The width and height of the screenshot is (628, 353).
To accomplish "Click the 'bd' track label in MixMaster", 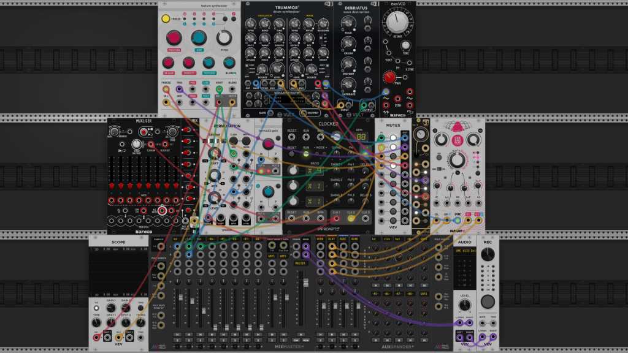I will coord(177,240).
